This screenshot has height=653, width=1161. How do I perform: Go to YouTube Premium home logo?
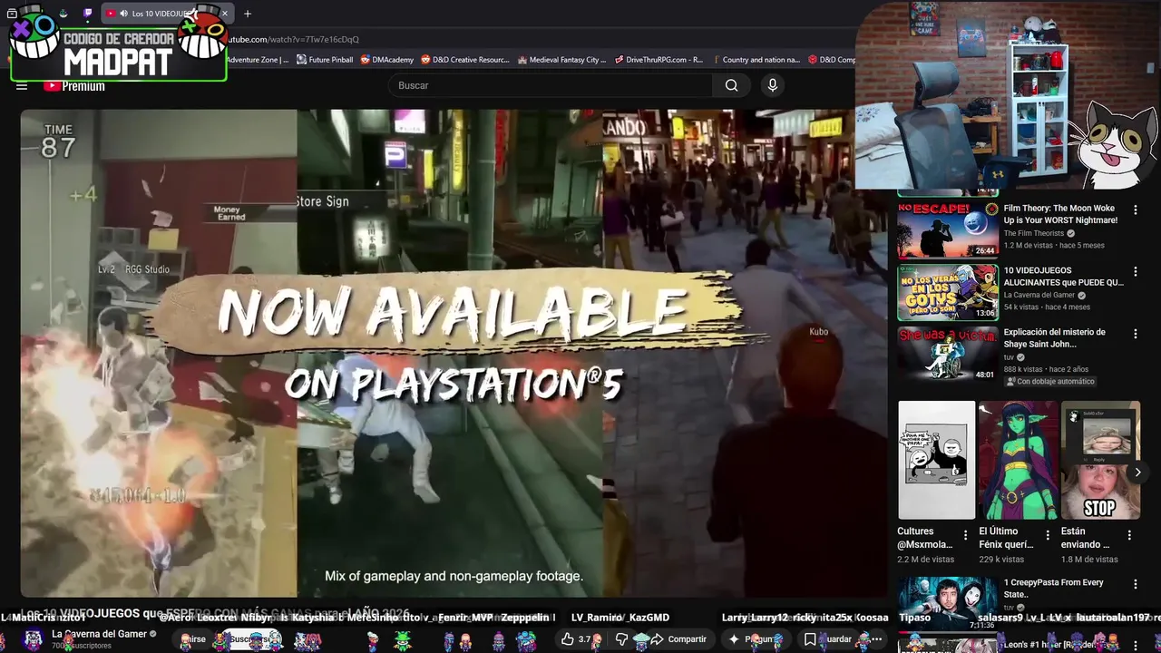tap(74, 86)
